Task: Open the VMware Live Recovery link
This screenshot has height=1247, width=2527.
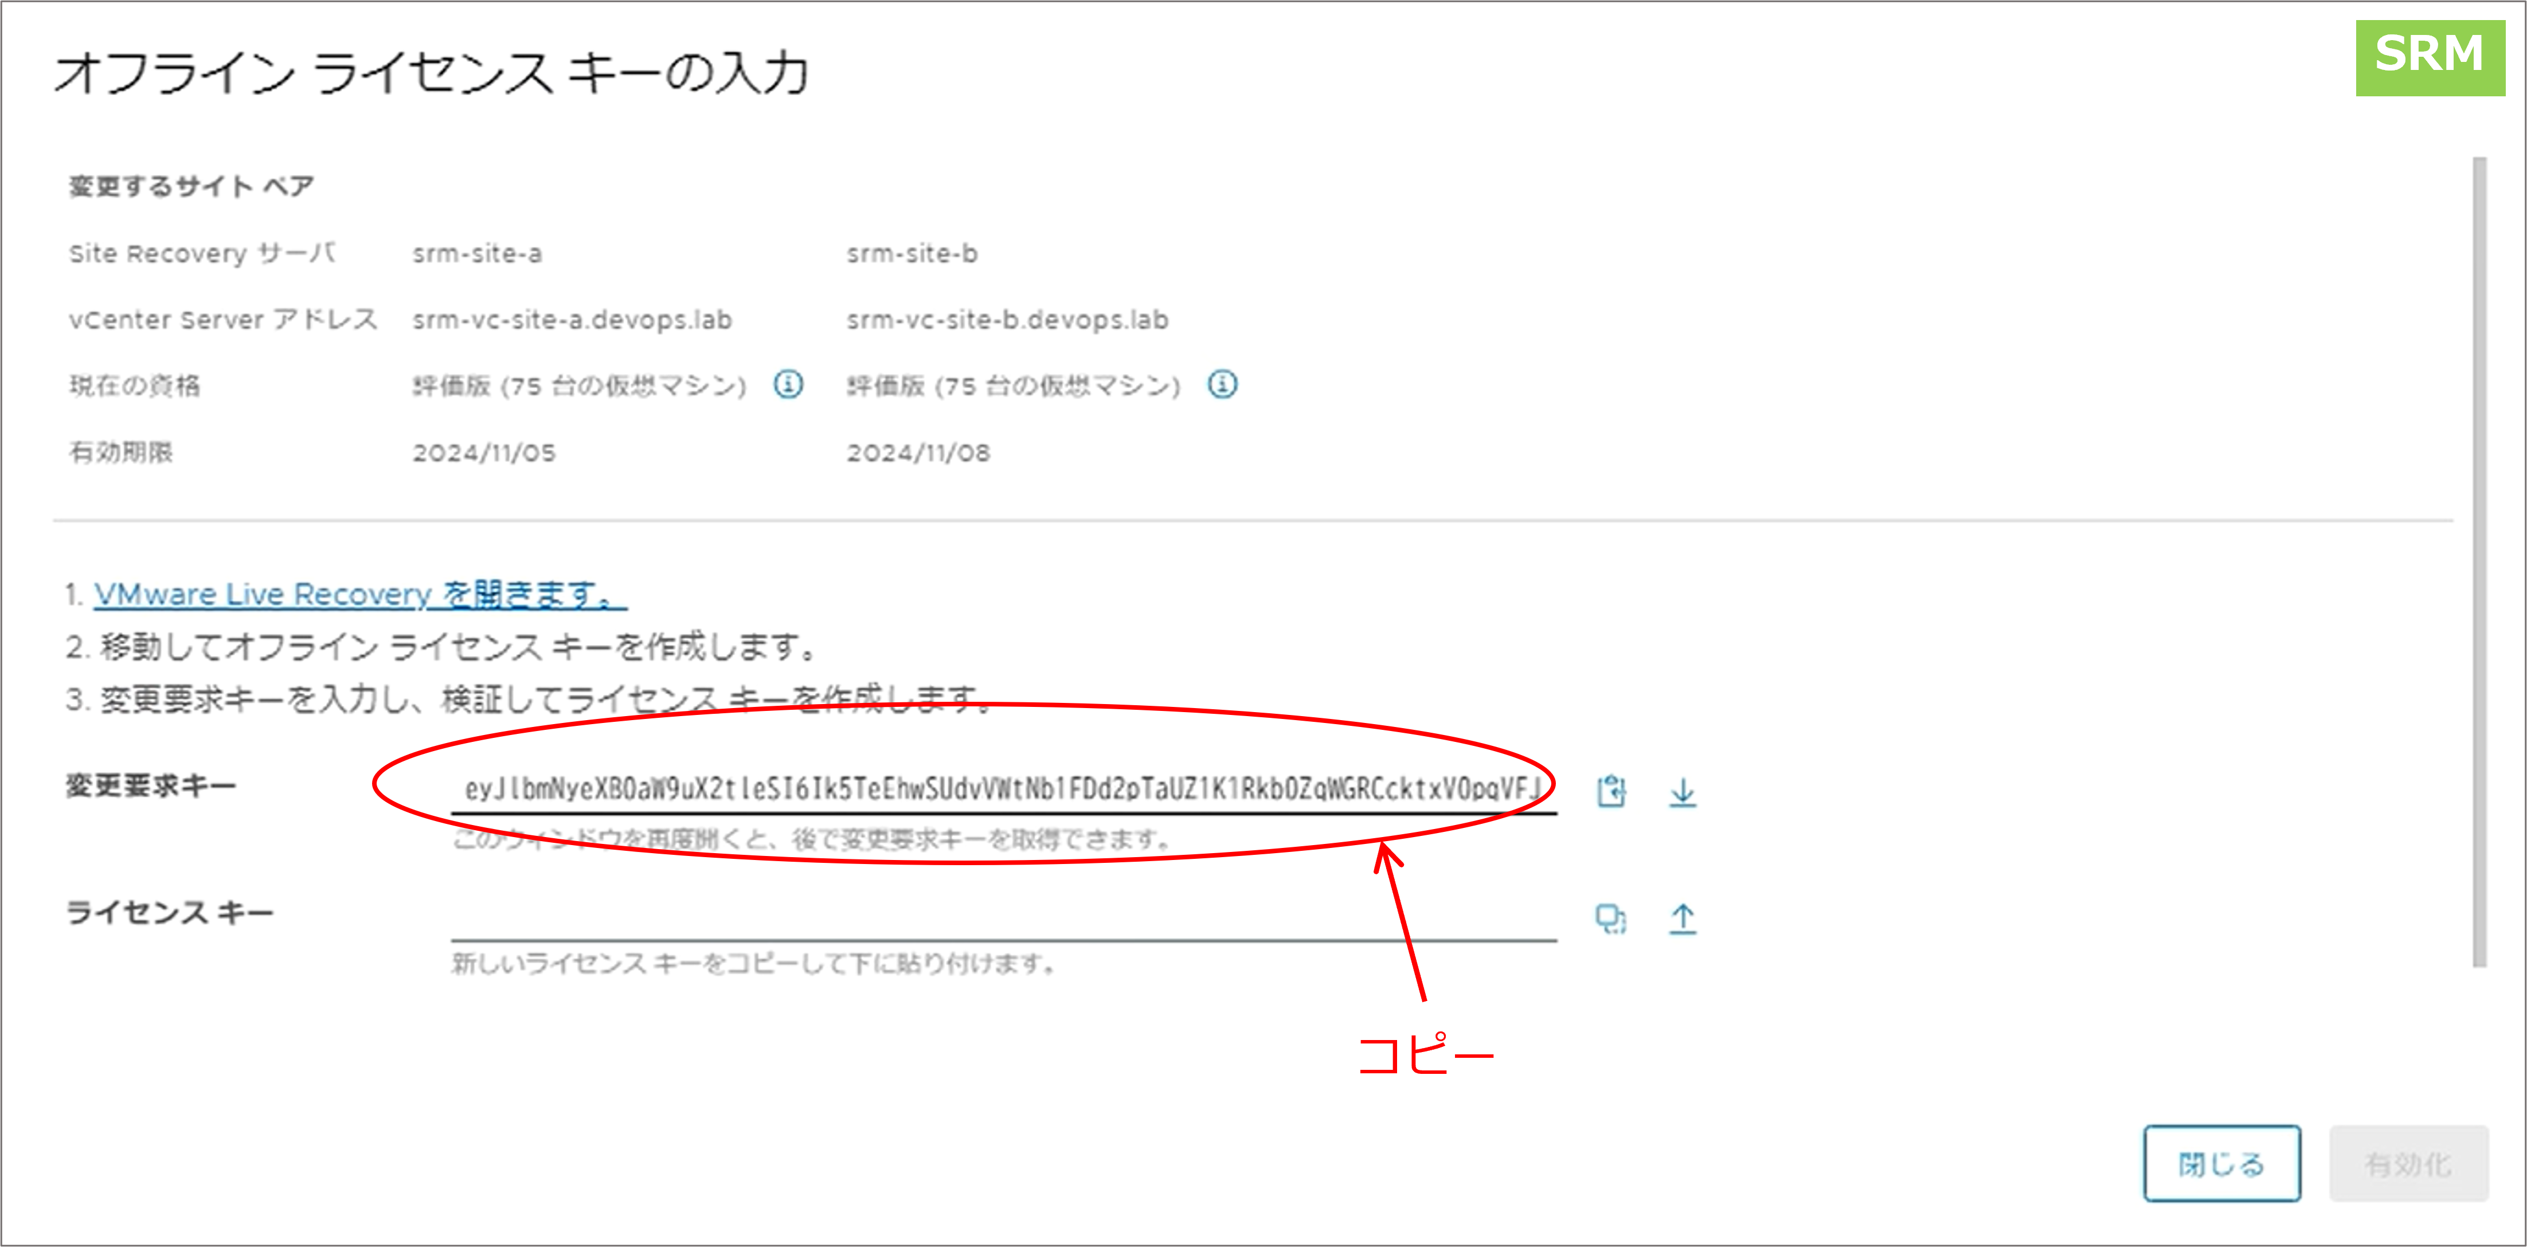Action: click(360, 595)
